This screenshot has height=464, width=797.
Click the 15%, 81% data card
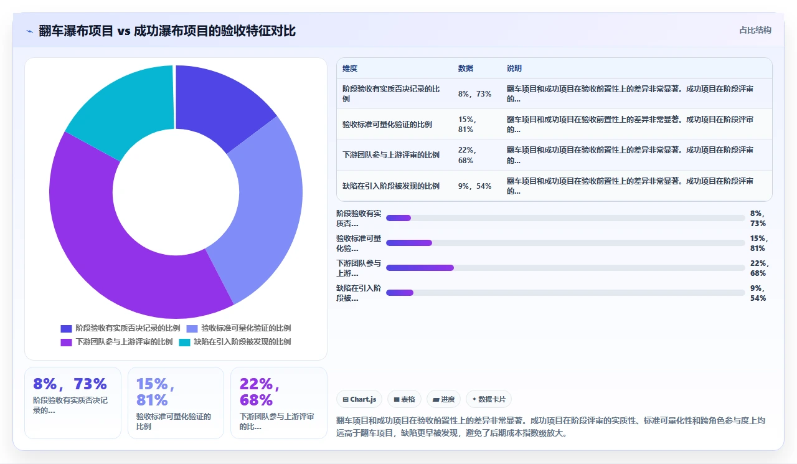click(x=176, y=403)
